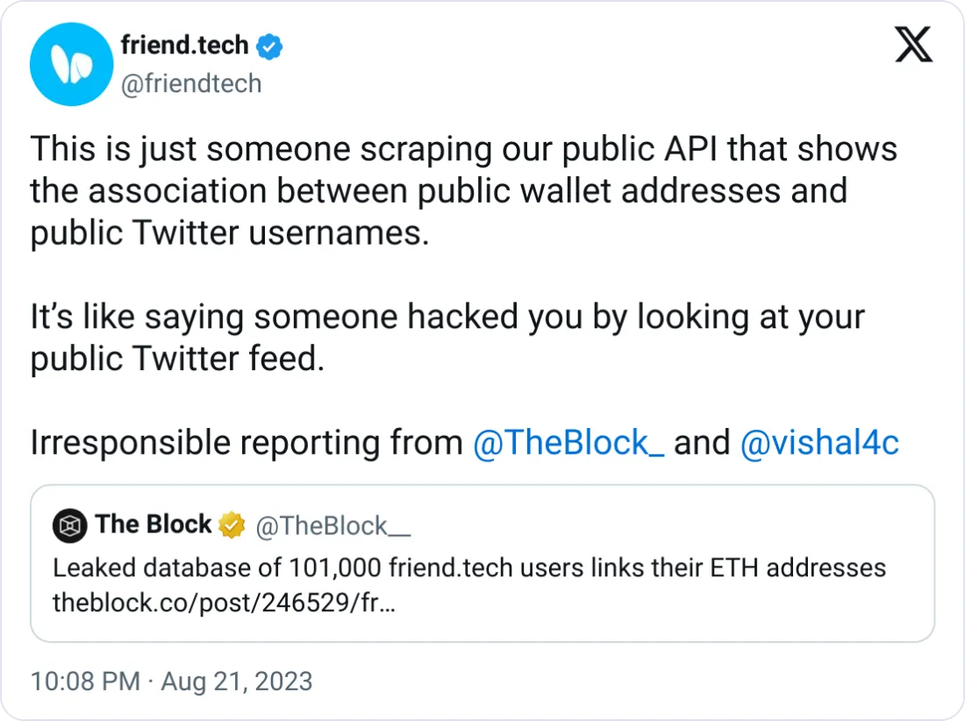This screenshot has height=721, width=965.
Task: Open the friend.tech display name
Action: pyautogui.click(x=184, y=46)
